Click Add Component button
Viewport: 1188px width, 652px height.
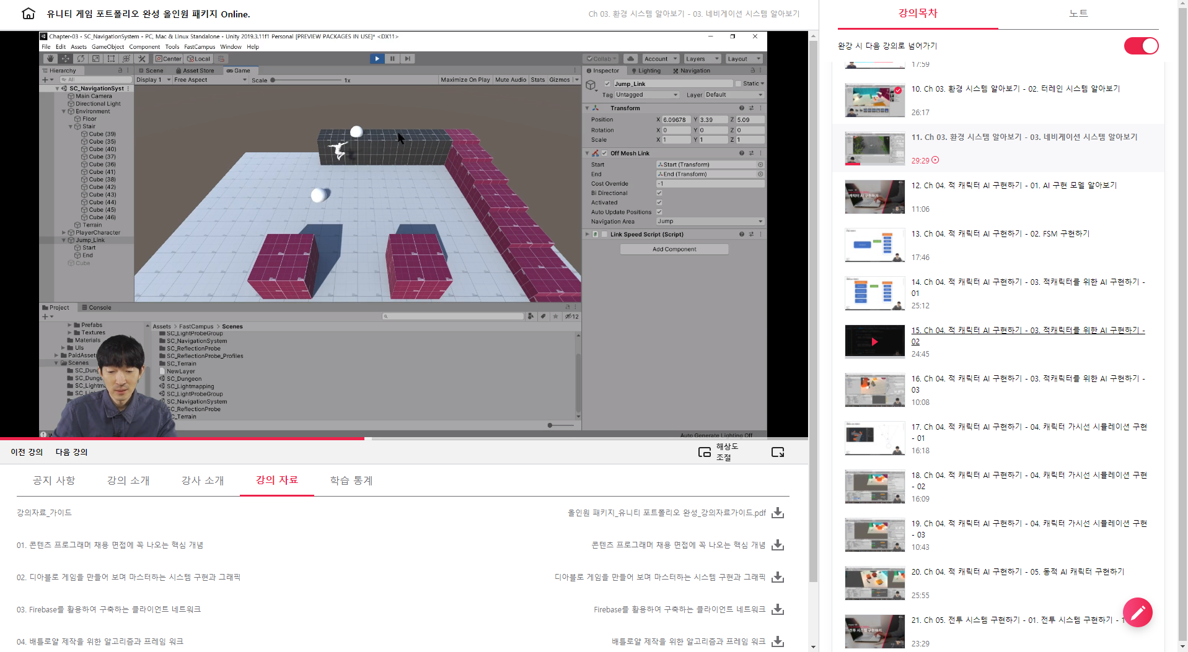(x=674, y=249)
